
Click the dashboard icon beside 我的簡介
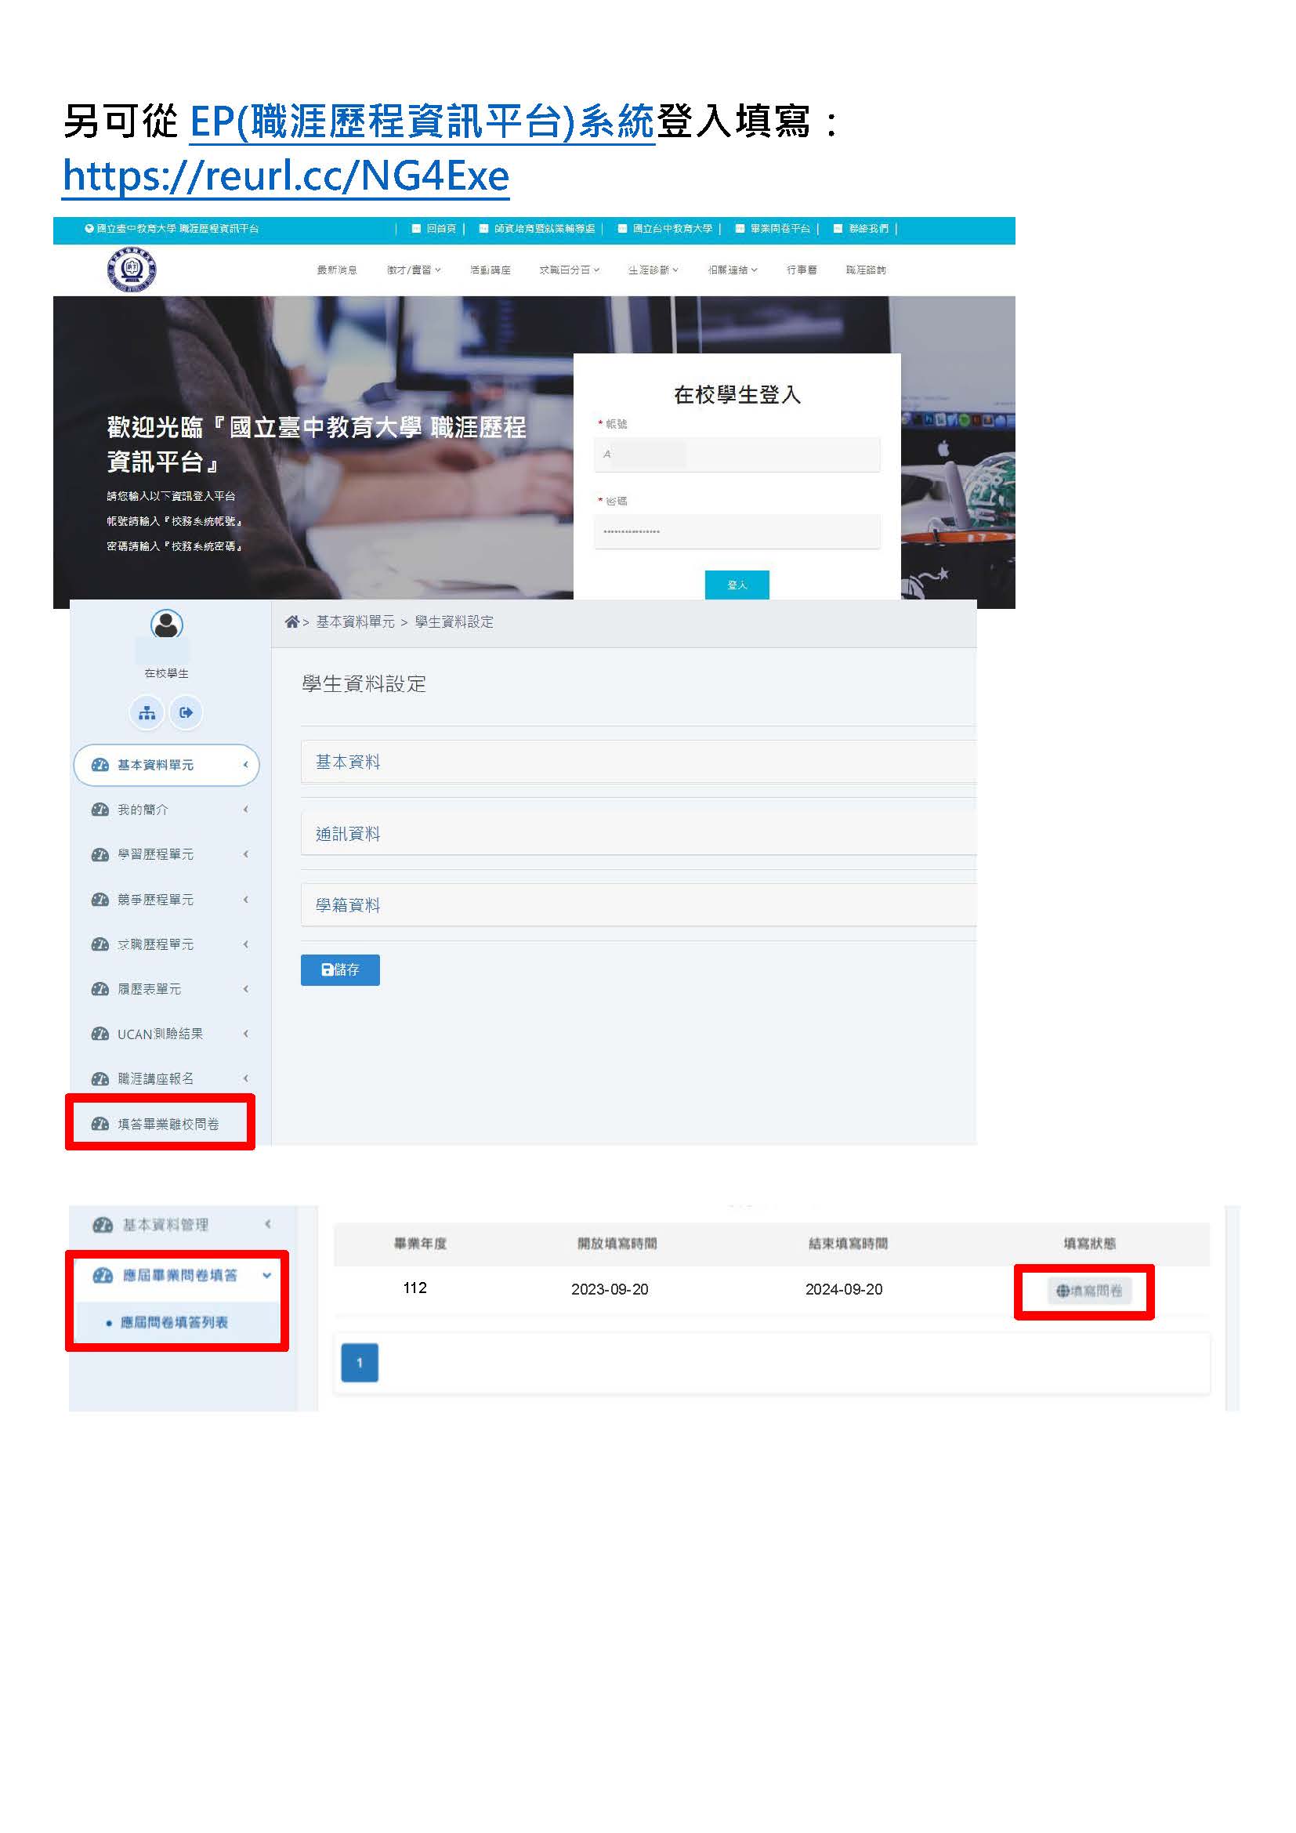coord(100,810)
